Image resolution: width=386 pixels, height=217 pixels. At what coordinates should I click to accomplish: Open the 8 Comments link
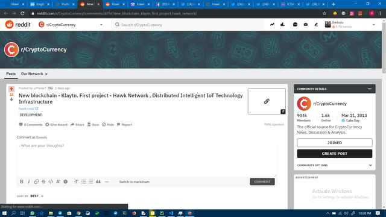[x=31, y=125]
